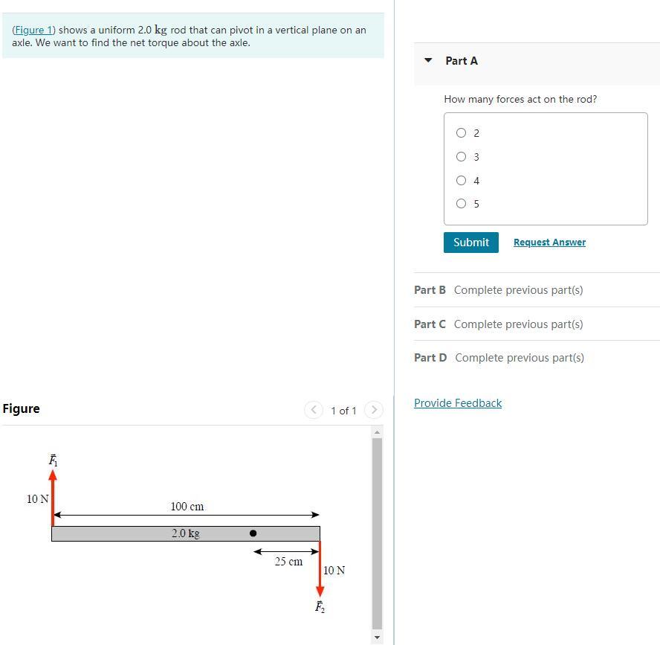Viewport: 660px width, 645px height.
Task: Select answer option 5
Action: 462,204
